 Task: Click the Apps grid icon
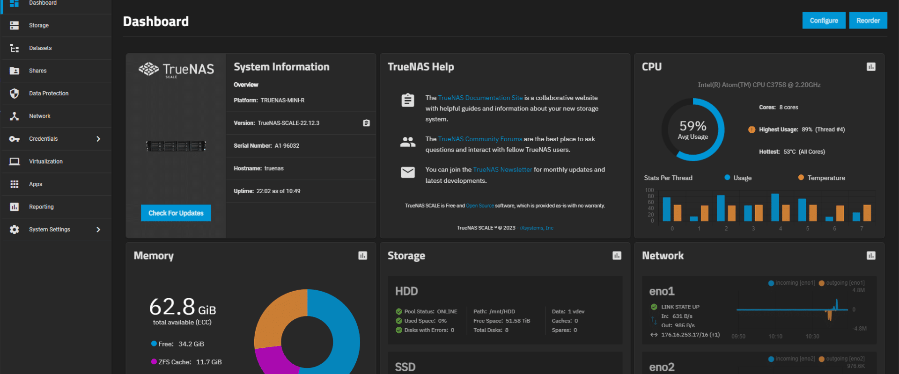(15, 184)
